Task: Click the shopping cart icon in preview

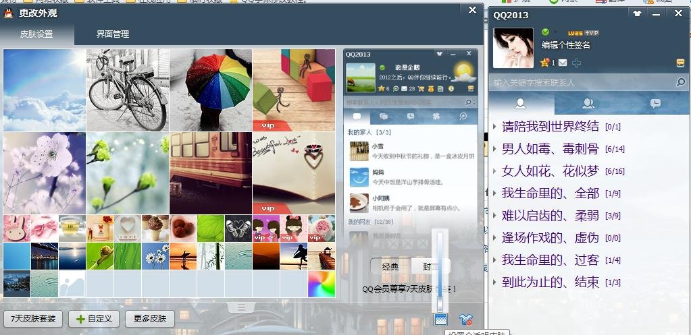Action: click(x=421, y=89)
